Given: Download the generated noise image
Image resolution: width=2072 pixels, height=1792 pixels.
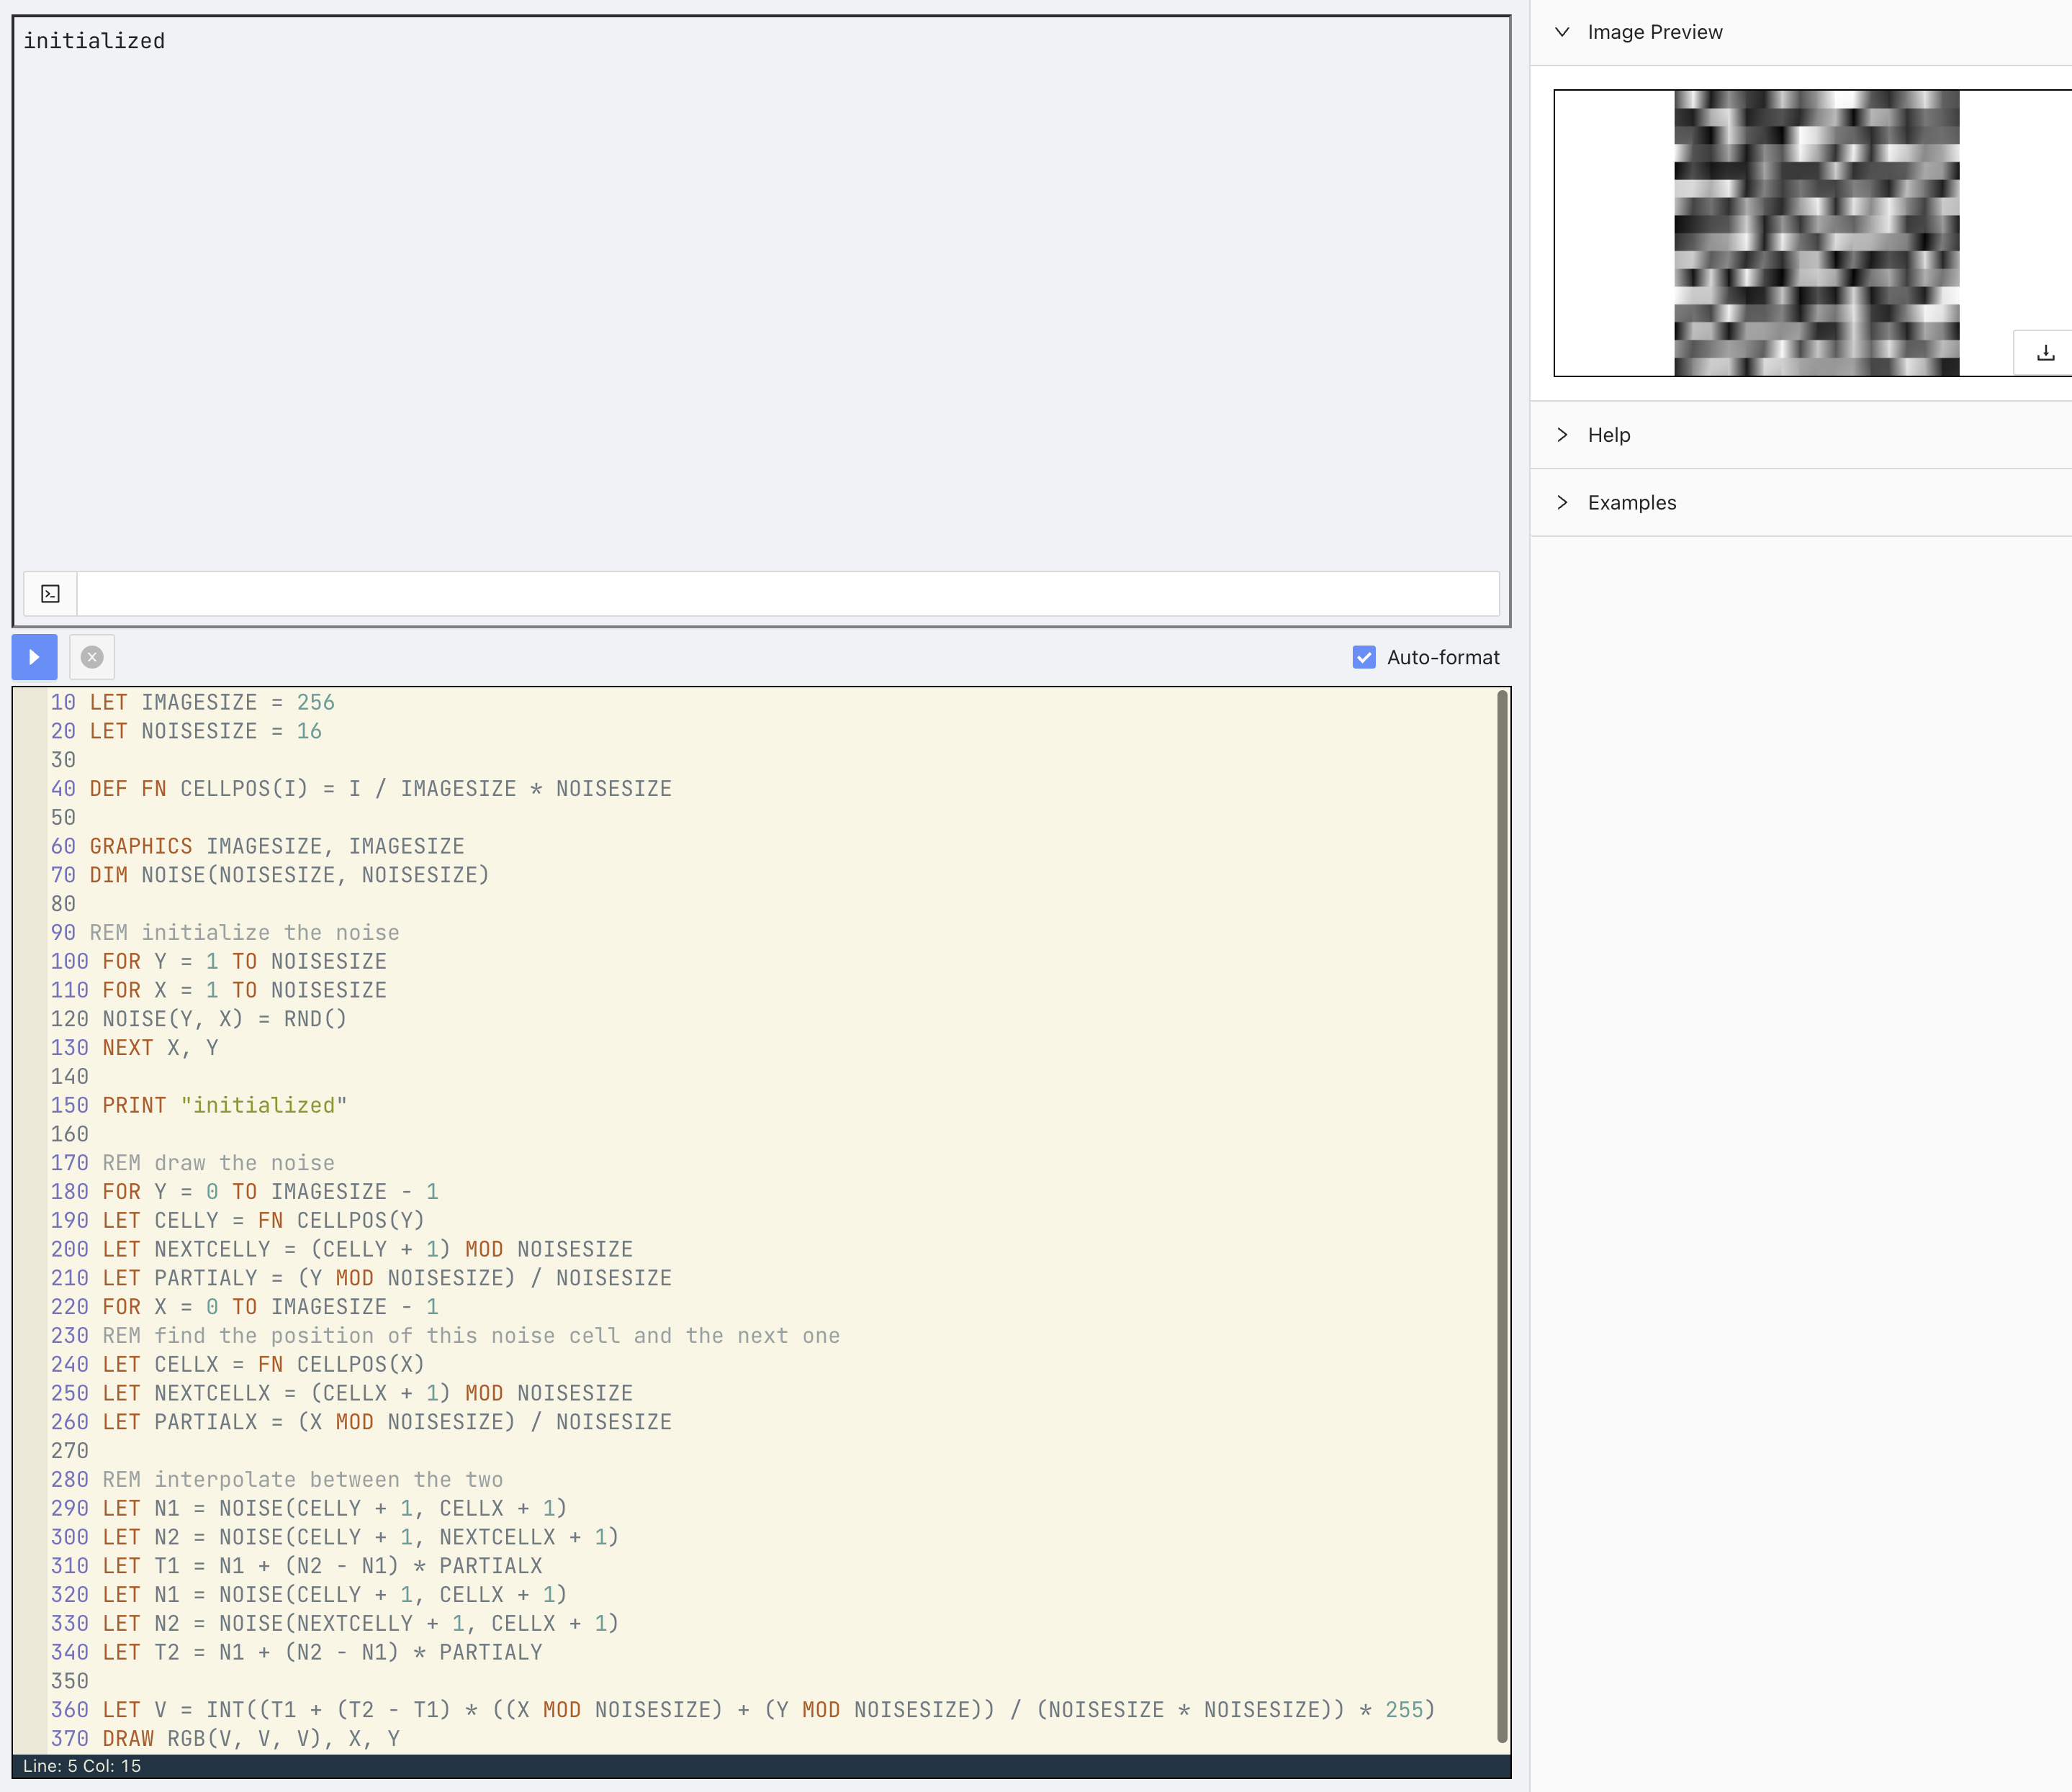Looking at the screenshot, I should [2044, 353].
